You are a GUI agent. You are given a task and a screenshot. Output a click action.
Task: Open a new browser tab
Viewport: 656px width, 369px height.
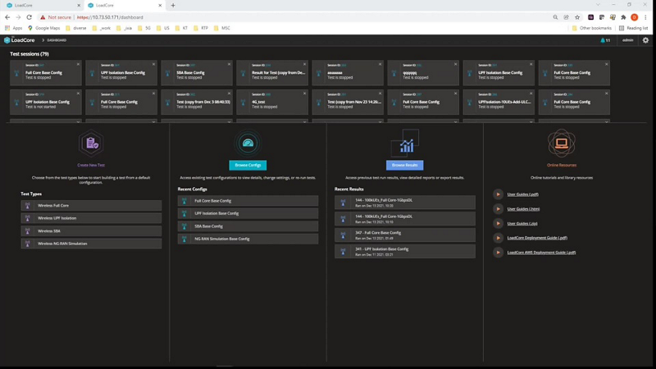pos(173,6)
